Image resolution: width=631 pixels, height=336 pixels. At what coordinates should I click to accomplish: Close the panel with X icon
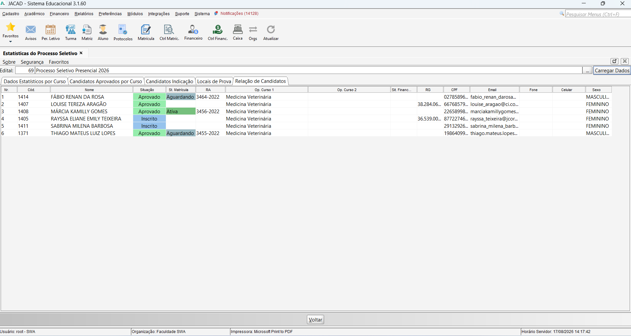pos(625,61)
